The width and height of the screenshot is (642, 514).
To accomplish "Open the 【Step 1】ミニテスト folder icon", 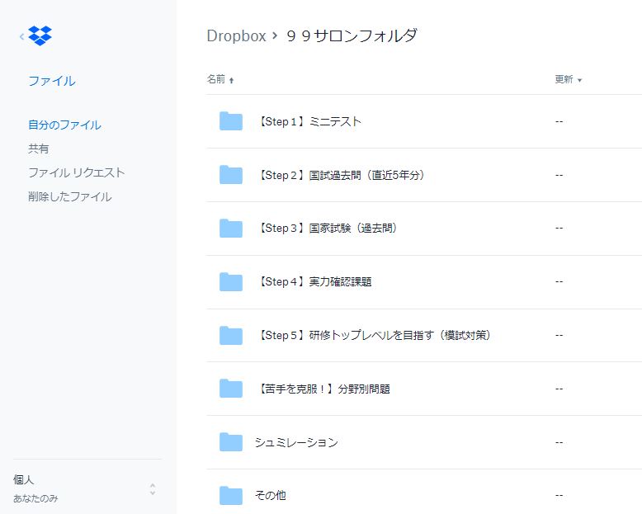I will point(231,121).
